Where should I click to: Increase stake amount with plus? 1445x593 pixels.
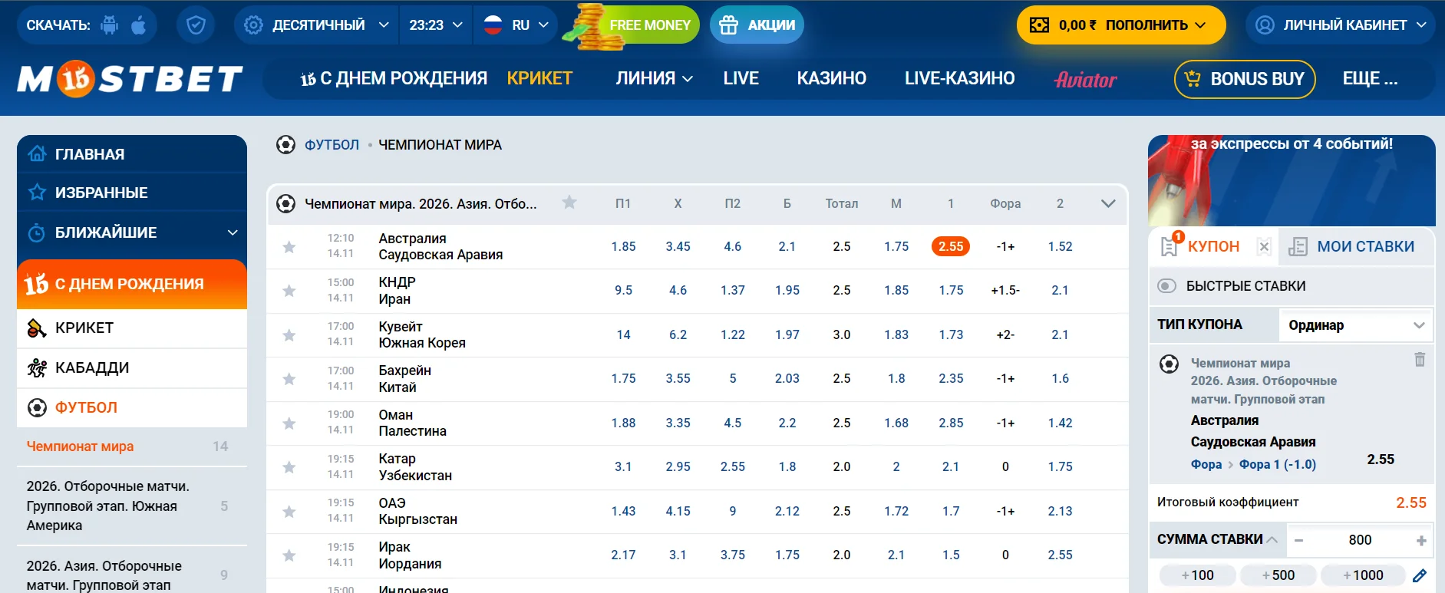(1421, 541)
